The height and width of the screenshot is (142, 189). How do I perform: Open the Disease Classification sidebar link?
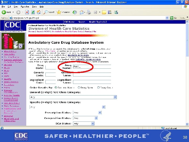pyautogui.click(x=11, y=91)
